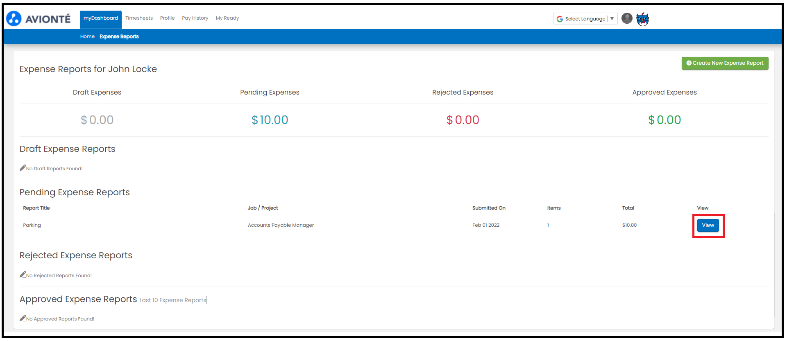The height and width of the screenshot is (341, 787).
Task: Click the Last 10 Expense Reports subtitle
Action: pyautogui.click(x=173, y=300)
